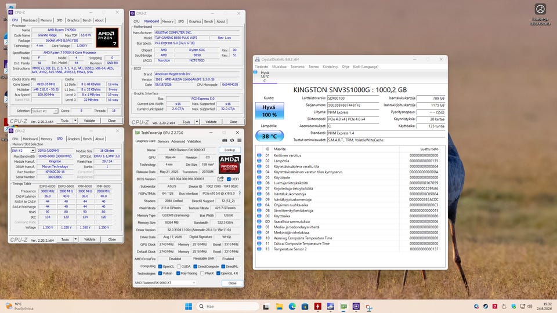Click the Lookup button in GPU-Z
This screenshot has height=313, width=557.
[230, 150]
